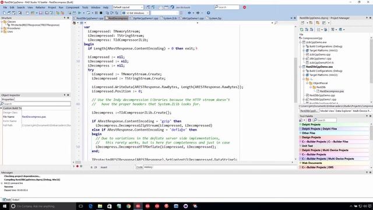Open the Tools menu
This screenshot has width=373, height=210.
[85, 8]
